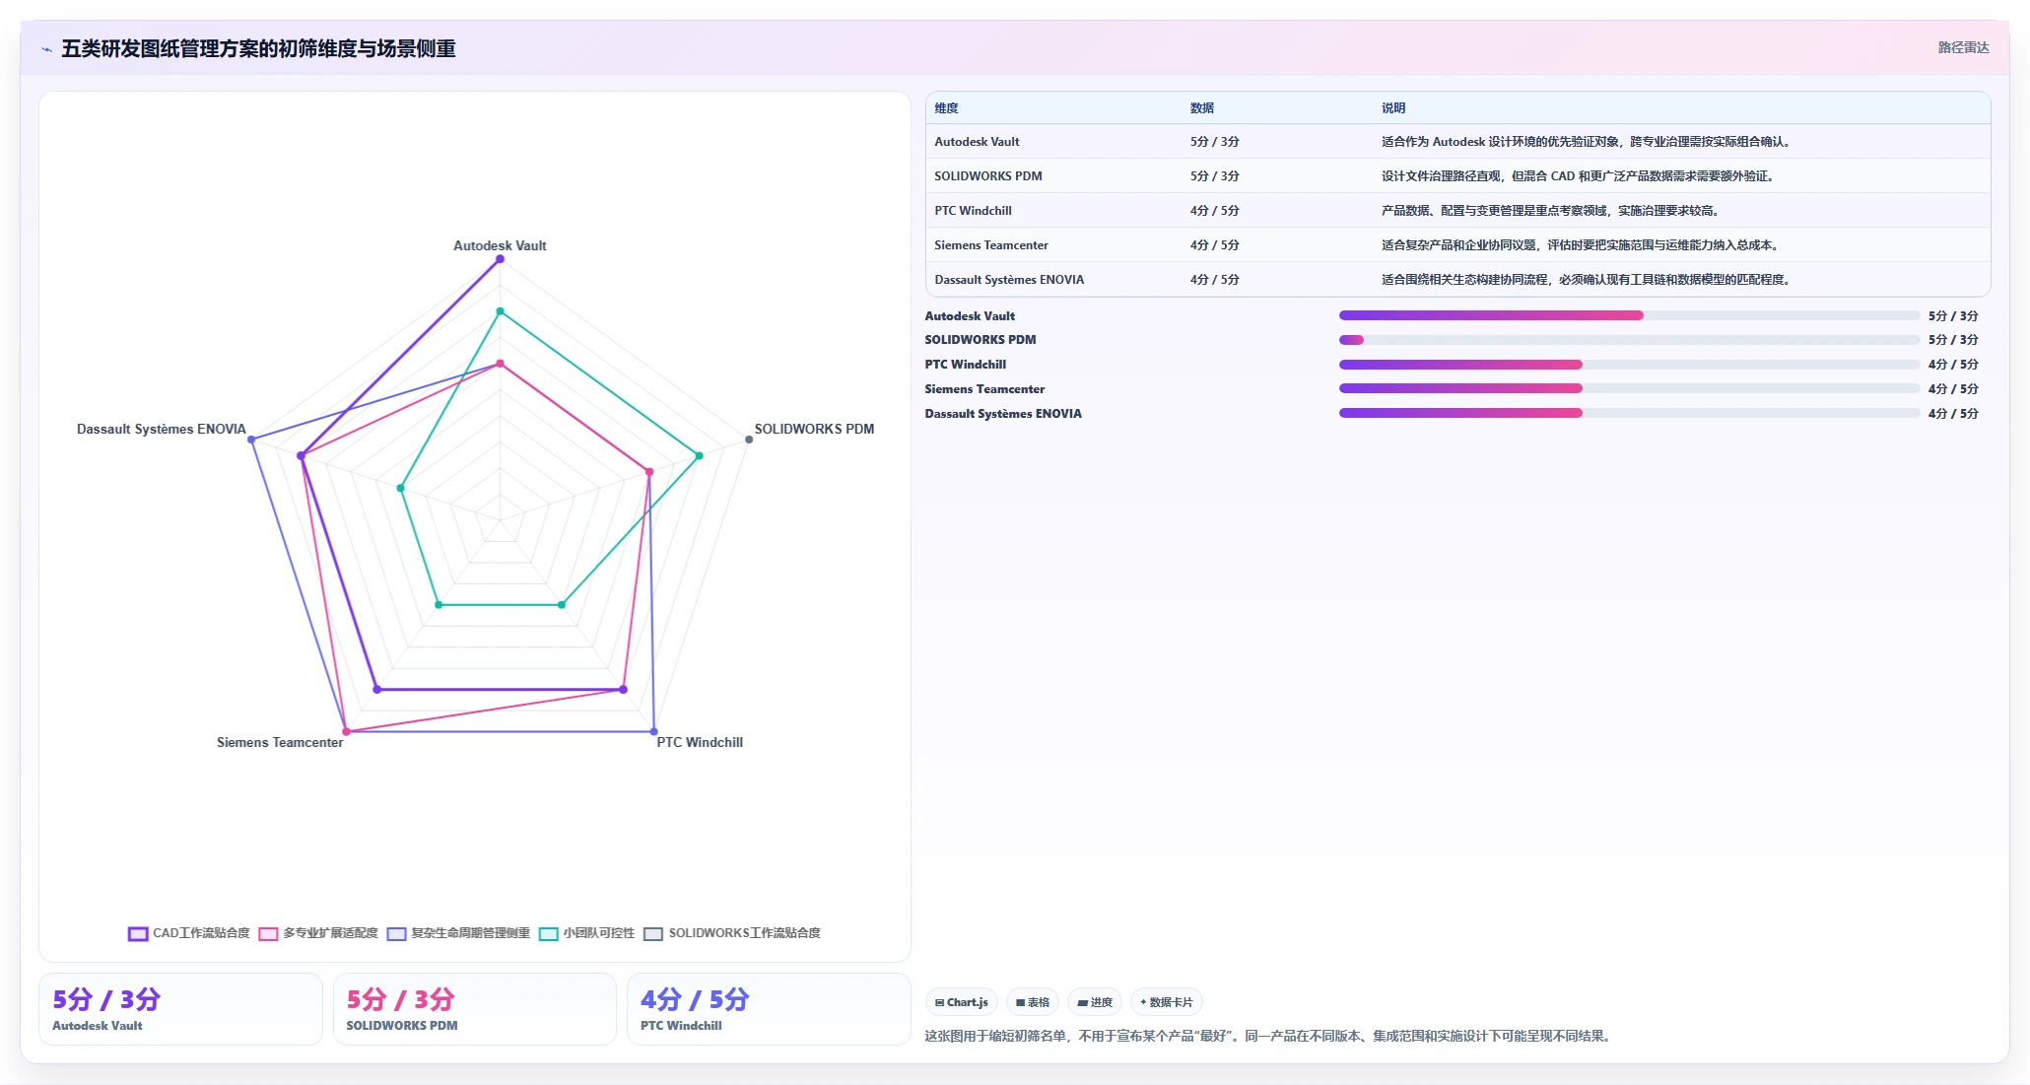Click the 说明 column header
This screenshot has width=2030, height=1085.
[1393, 108]
